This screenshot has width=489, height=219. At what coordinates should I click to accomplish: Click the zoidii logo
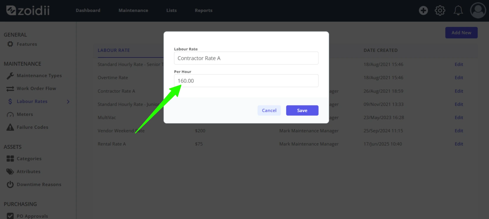pyautogui.click(x=28, y=10)
